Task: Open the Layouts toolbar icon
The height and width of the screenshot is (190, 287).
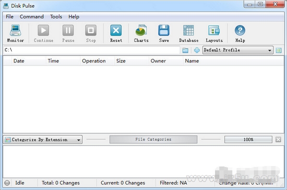Action: click(x=214, y=34)
